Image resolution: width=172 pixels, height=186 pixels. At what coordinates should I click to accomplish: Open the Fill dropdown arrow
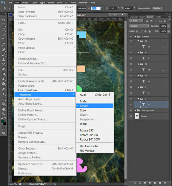click(169, 31)
